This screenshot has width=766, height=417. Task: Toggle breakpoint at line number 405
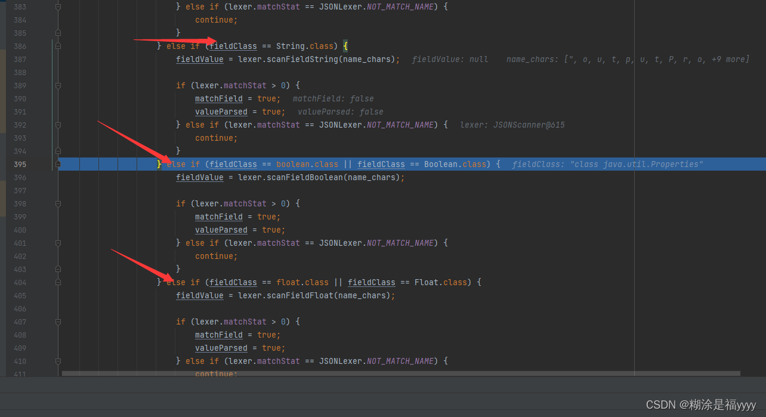[x=20, y=295]
